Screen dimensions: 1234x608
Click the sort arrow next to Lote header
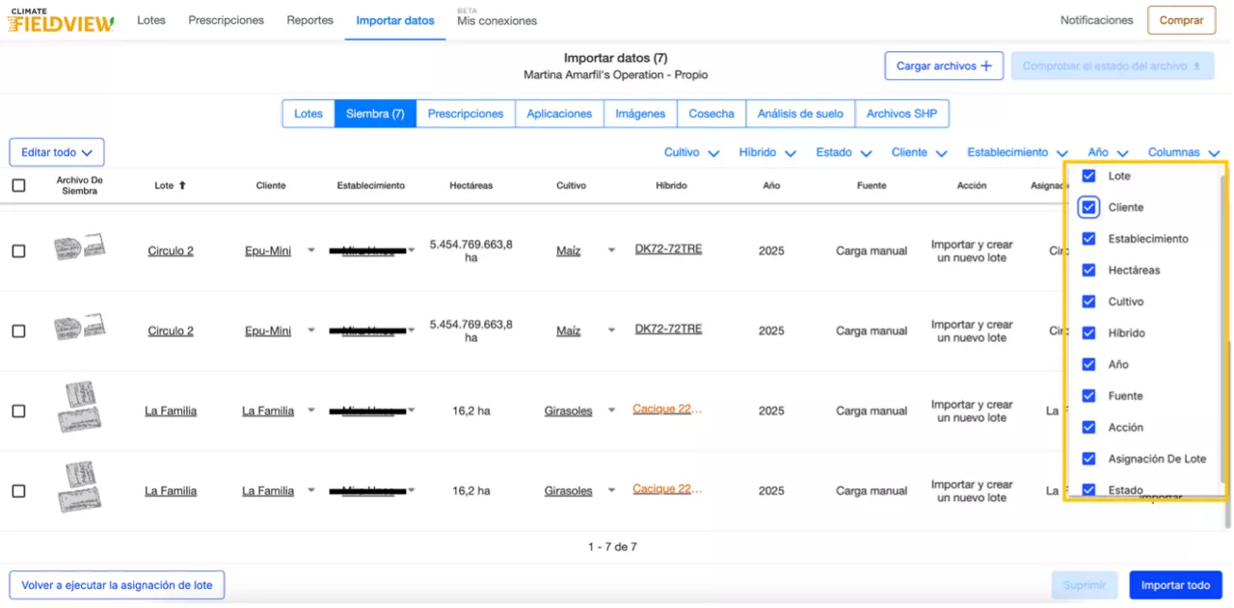(x=182, y=185)
